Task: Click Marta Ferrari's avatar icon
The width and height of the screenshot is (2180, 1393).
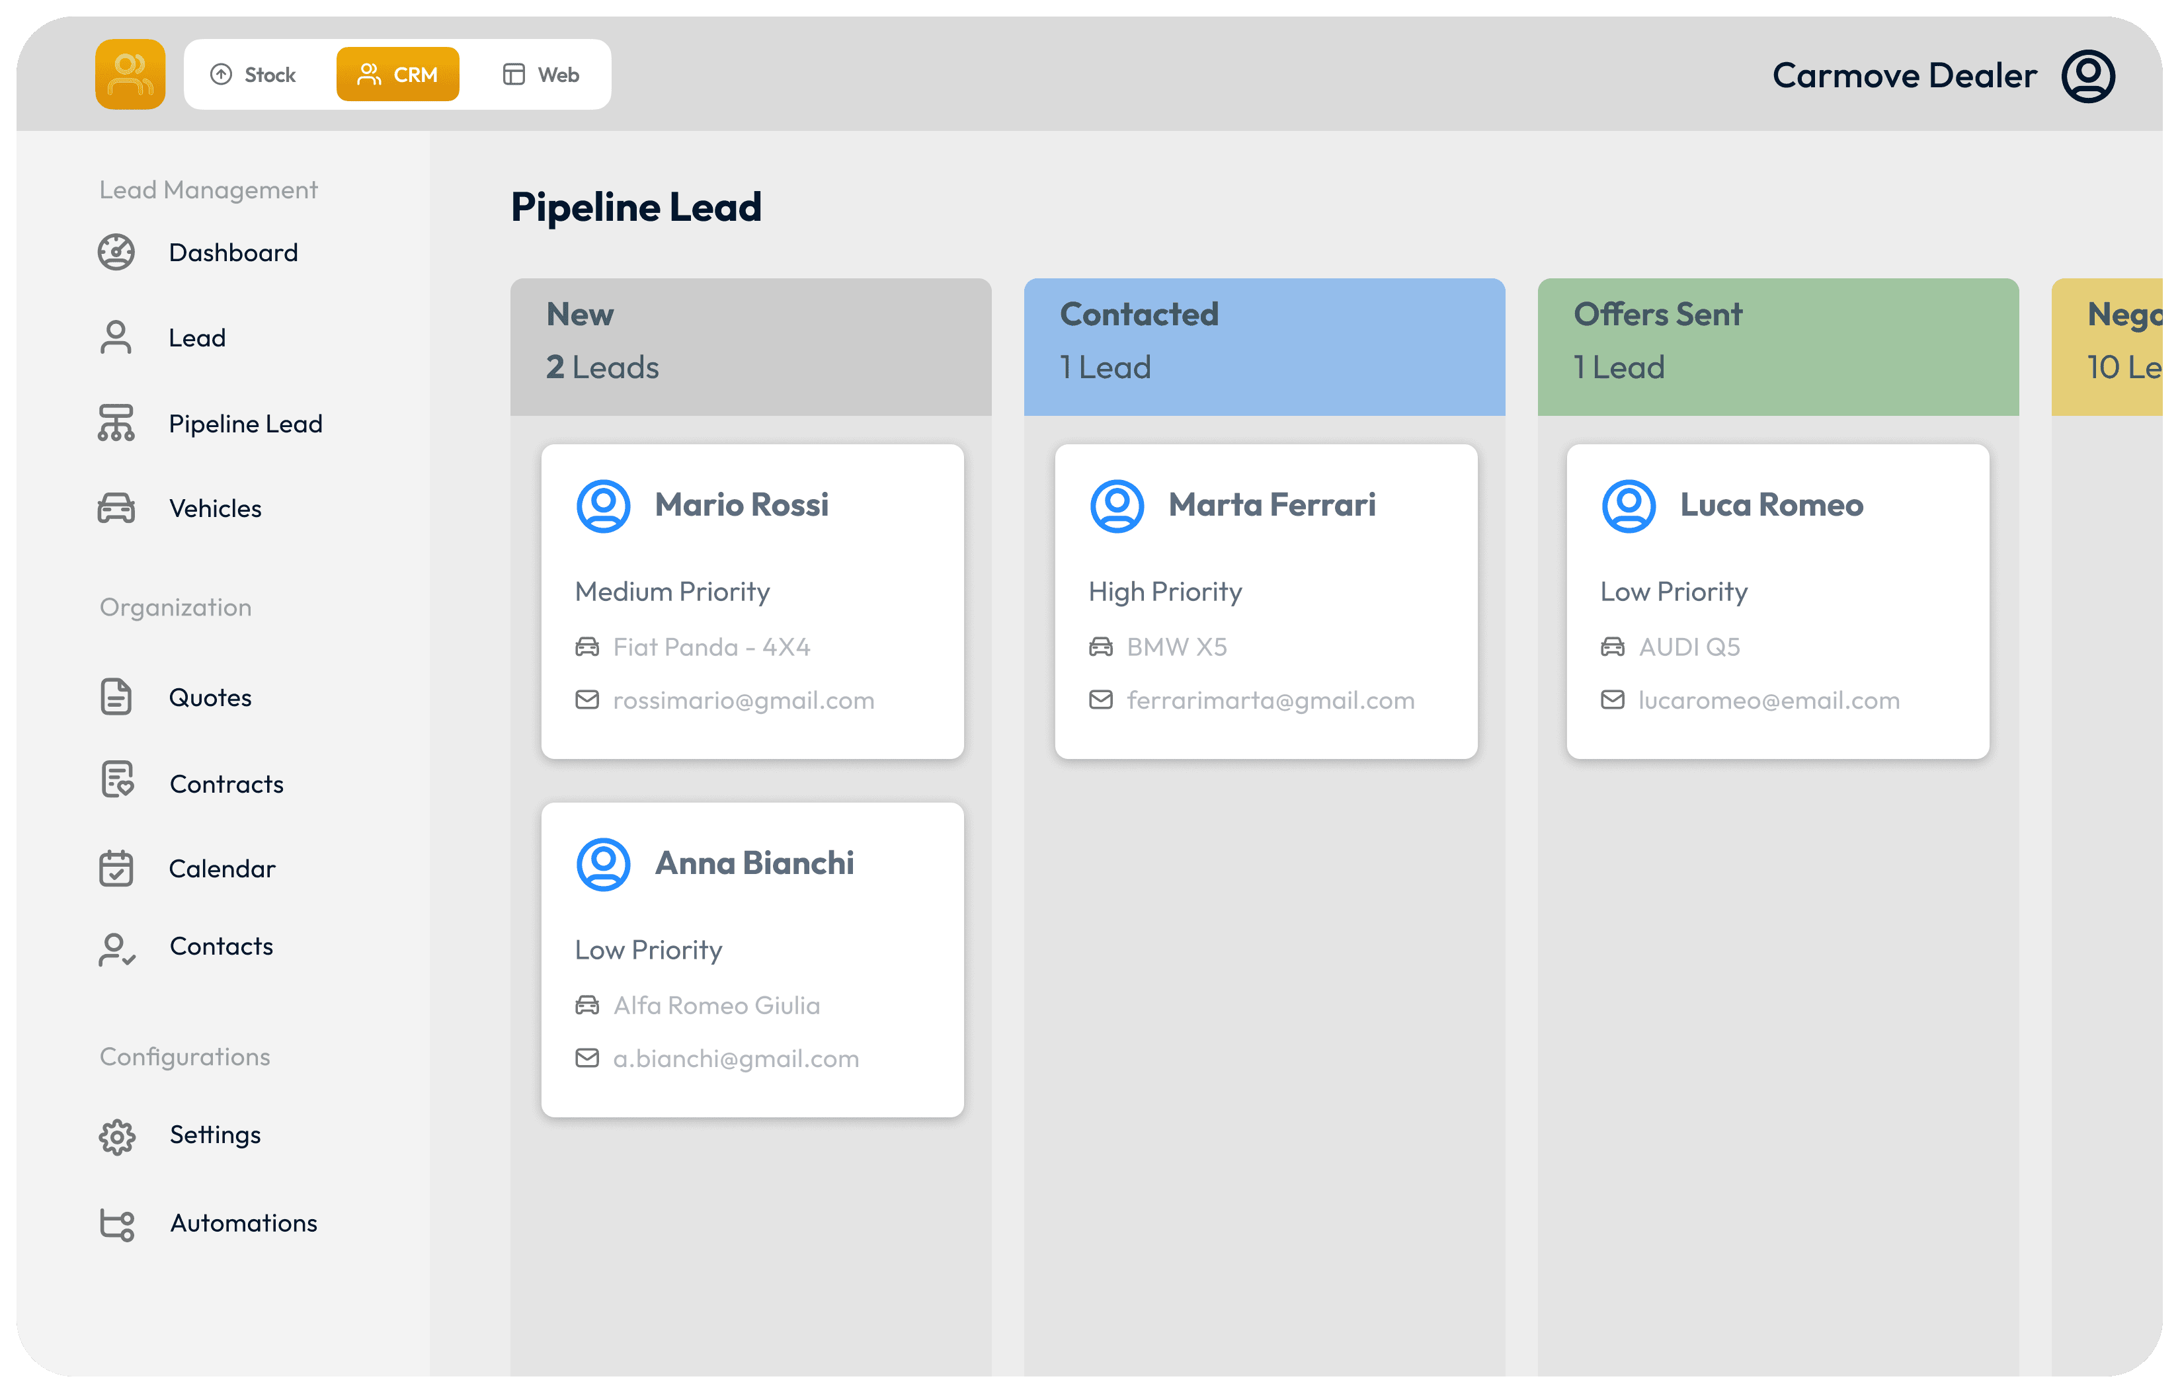Action: tap(1116, 506)
